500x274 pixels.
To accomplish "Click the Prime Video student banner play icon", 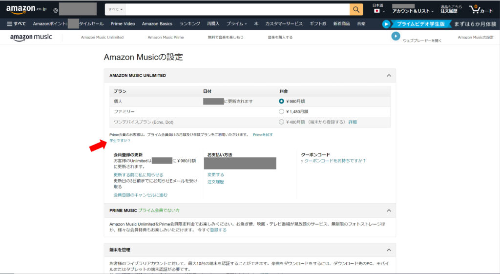I will 386,24.
